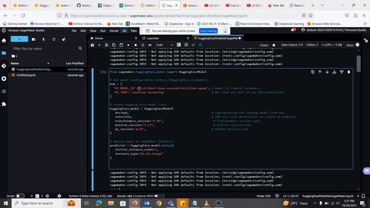Open the Tabs menu

[x=134, y=31]
